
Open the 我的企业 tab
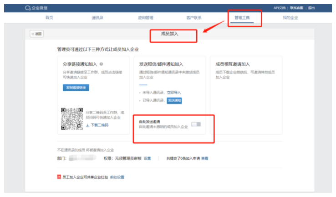[290, 18]
